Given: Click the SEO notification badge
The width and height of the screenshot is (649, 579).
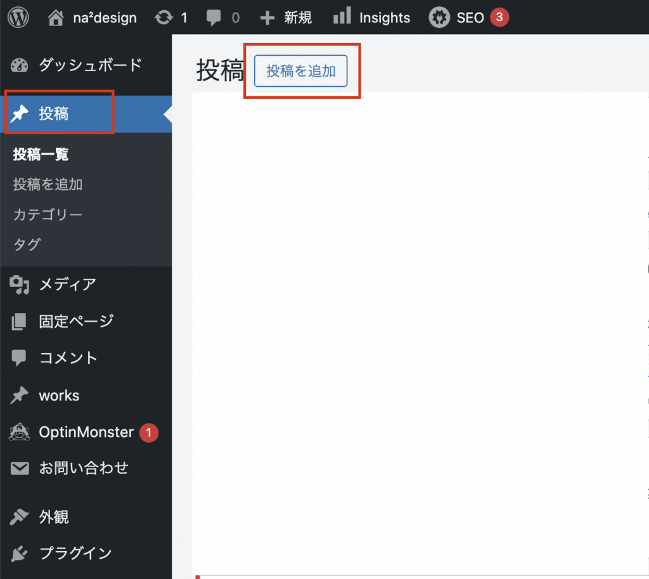Looking at the screenshot, I should (499, 17).
